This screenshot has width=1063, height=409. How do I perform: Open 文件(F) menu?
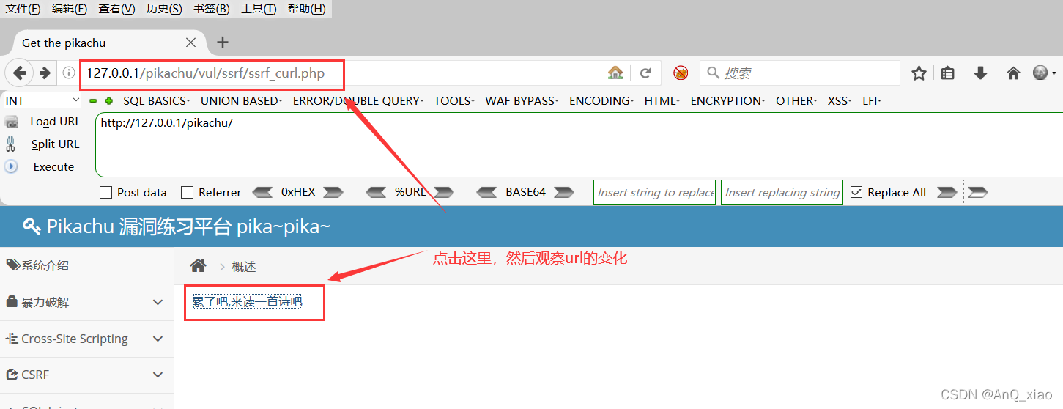23,9
